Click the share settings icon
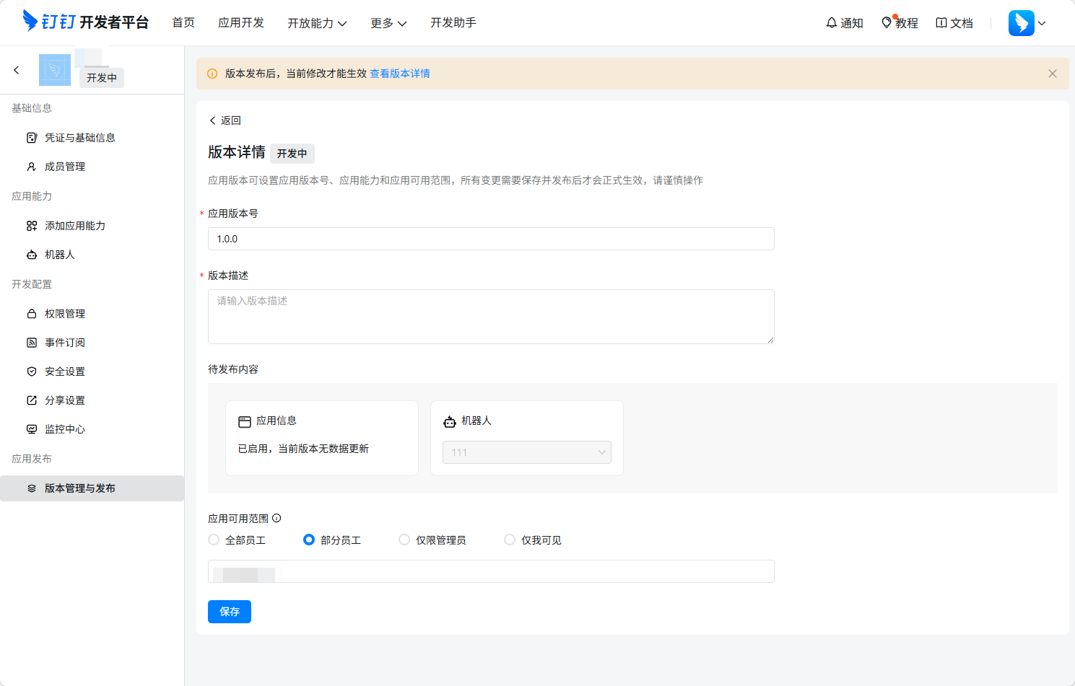The height and width of the screenshot is (686, 1075). click(x=32, y=400)
